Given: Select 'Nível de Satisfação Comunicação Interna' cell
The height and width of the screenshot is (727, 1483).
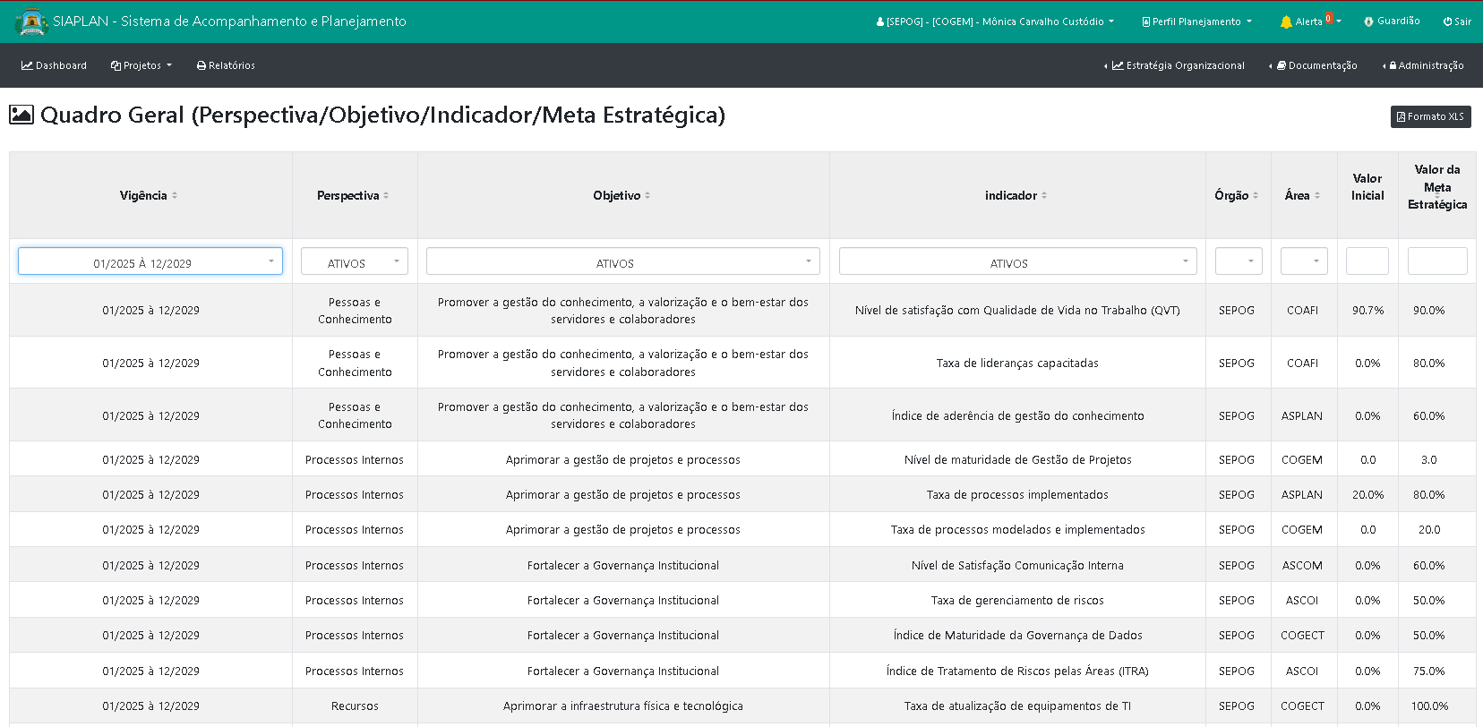Looking at the screenshot, I should (1017, 566).
